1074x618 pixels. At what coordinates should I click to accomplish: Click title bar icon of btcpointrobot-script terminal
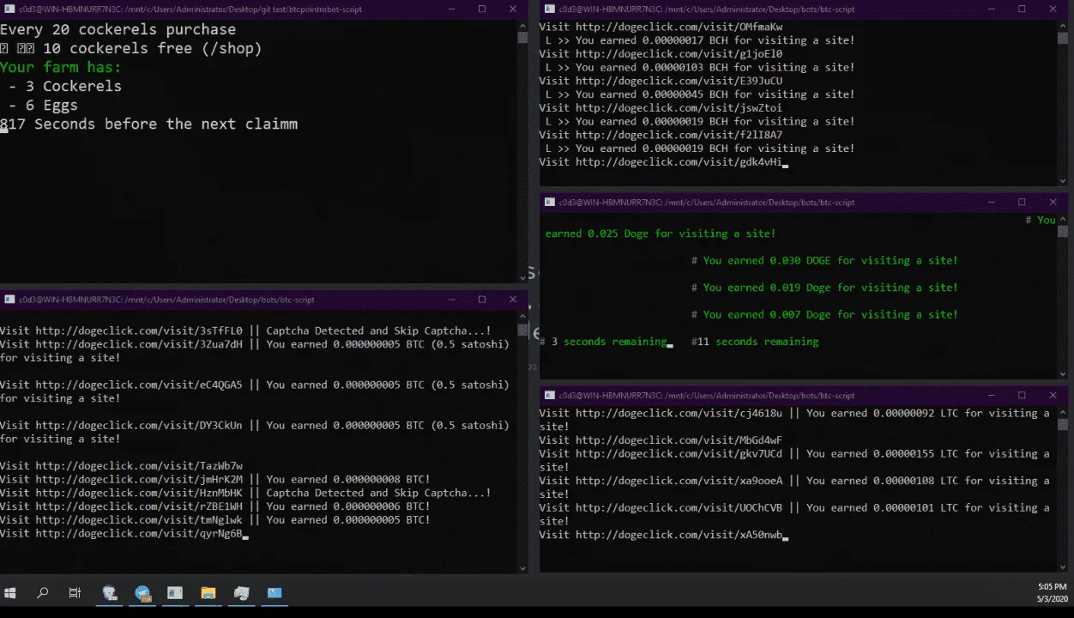[x=9, y=9]
